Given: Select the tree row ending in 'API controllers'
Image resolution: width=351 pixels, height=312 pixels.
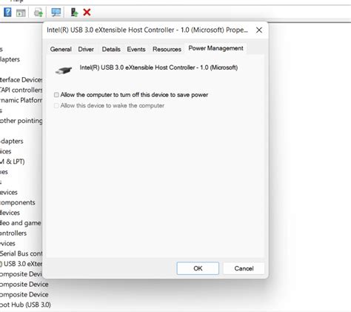Looking at the screenshot, I should click(x=21, y=90).
